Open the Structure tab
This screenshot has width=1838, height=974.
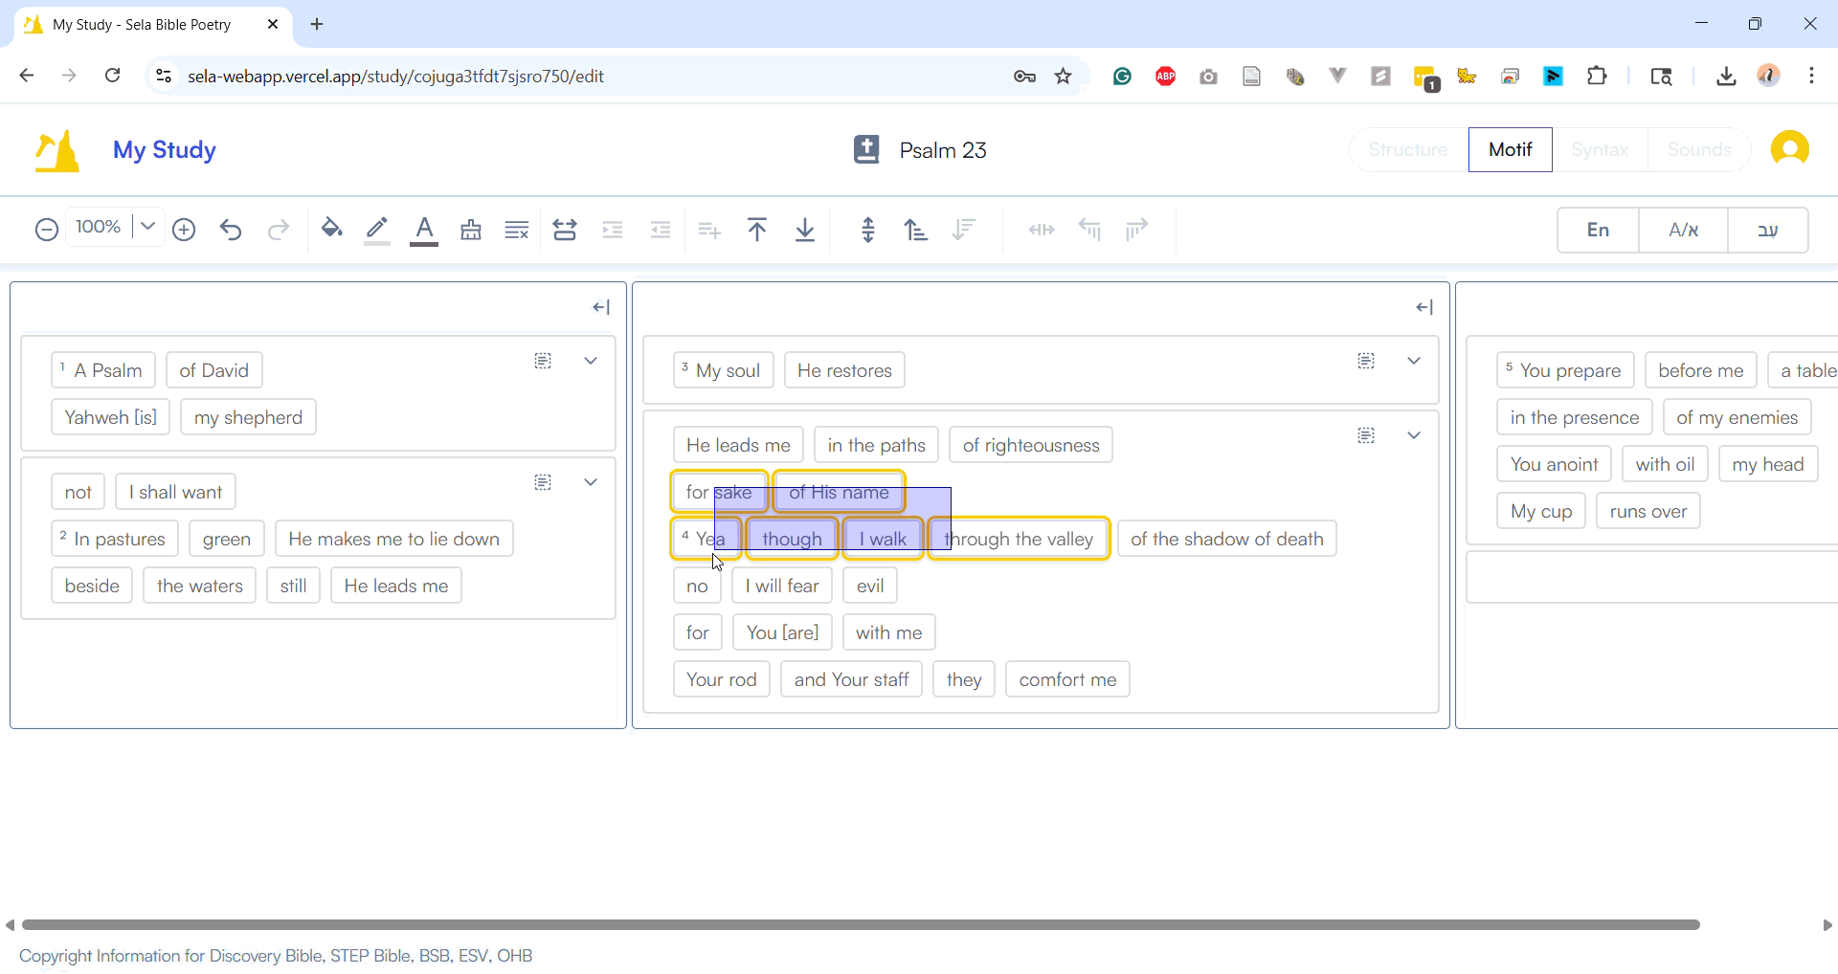(x=1407, y=150)
